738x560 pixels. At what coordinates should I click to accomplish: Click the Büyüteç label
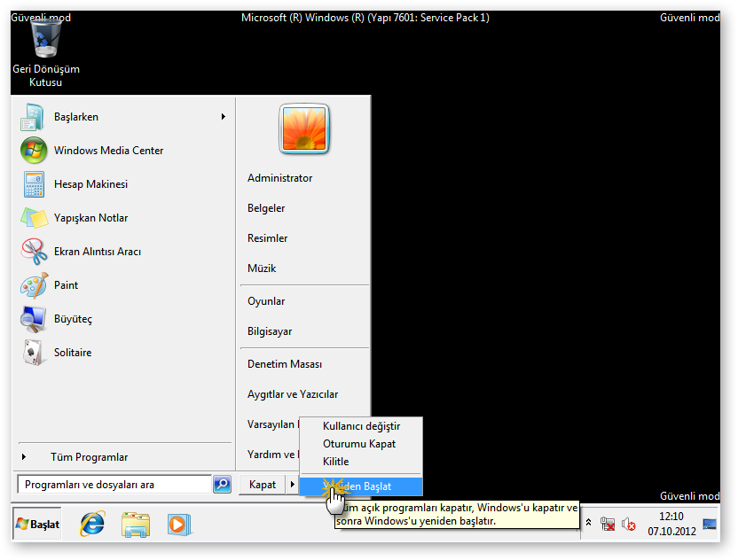[x=73, y=319]
